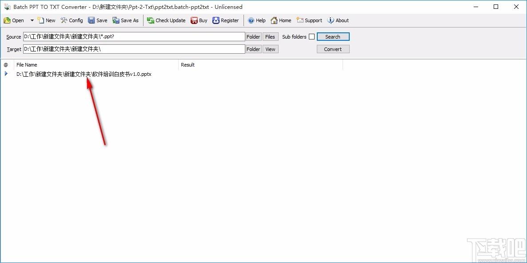This screenshot has width=527, height=263.
Task: Open the Config settings
Action: 72,20
